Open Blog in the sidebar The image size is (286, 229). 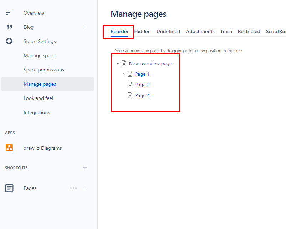(29, 27)
